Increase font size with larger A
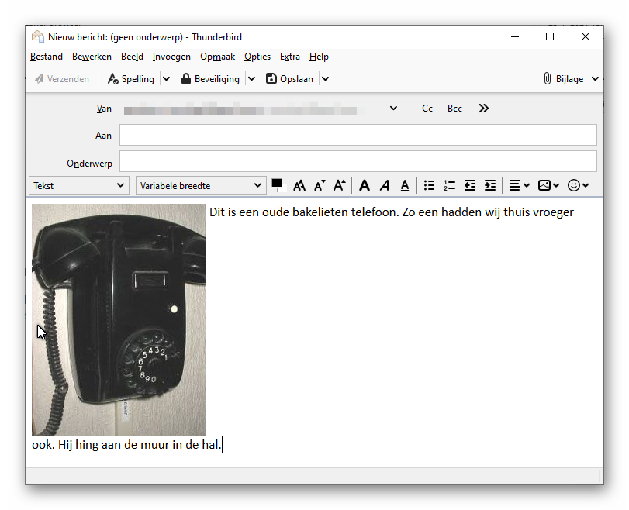Screen dimensions: 629x510 click(339, 186)
